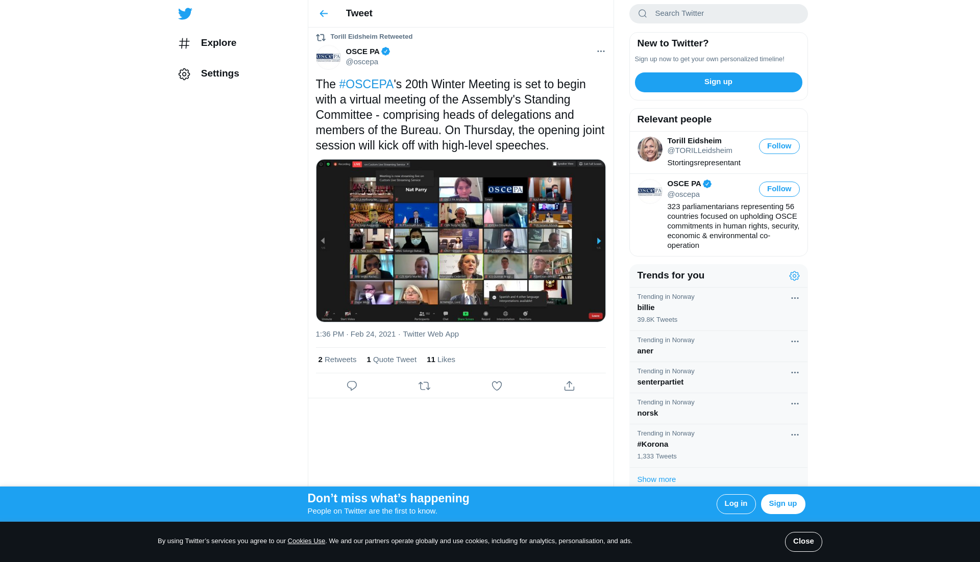The width and height of the screenshot is (980, 562).
Task: Open Trends settings gear icon
Action: (x=794, y=276)
